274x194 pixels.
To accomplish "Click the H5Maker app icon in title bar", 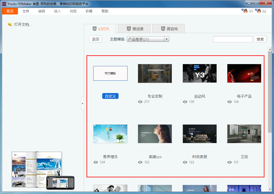I will click(4, 4).
